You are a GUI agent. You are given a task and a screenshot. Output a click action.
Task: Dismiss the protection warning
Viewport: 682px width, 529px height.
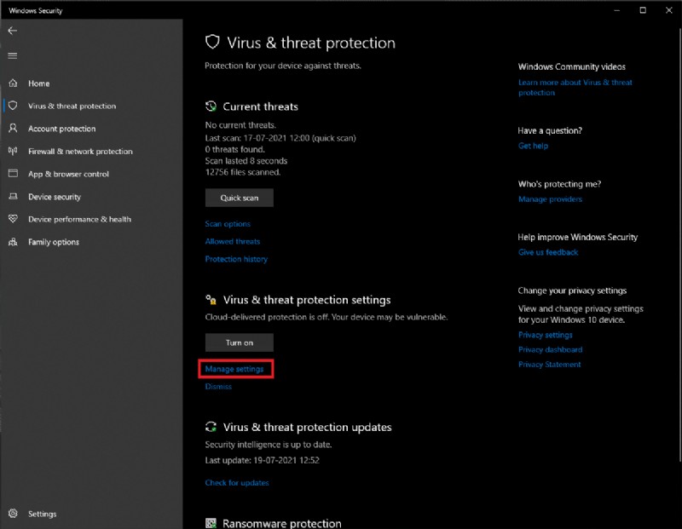click(218, 387)
